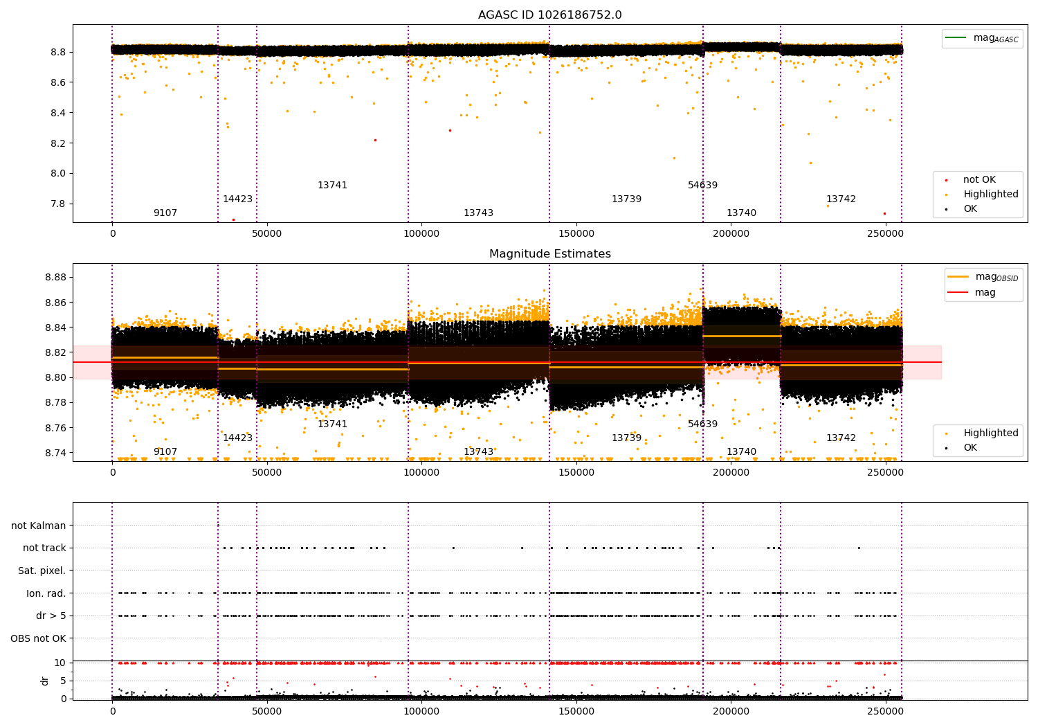Image resolution: width=1038 pixels, height=727 pixels.
Task: Click obsid label 13742 in the top plot
Action: click(x=841, y=199)
